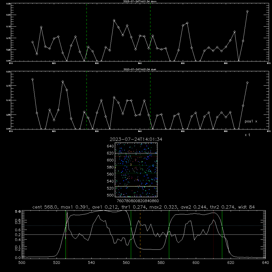Click the "640" y-axis label of the scatter image
The width and height of the screenshot is (272, 272).
pos(110,146)
